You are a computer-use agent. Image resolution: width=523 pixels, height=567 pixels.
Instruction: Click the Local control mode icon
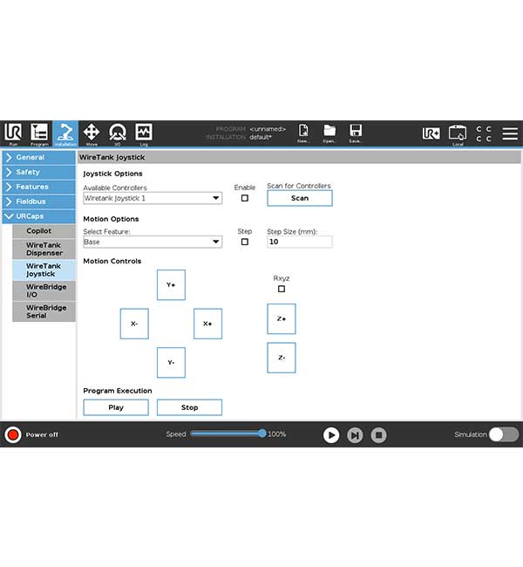coord(458,134)
